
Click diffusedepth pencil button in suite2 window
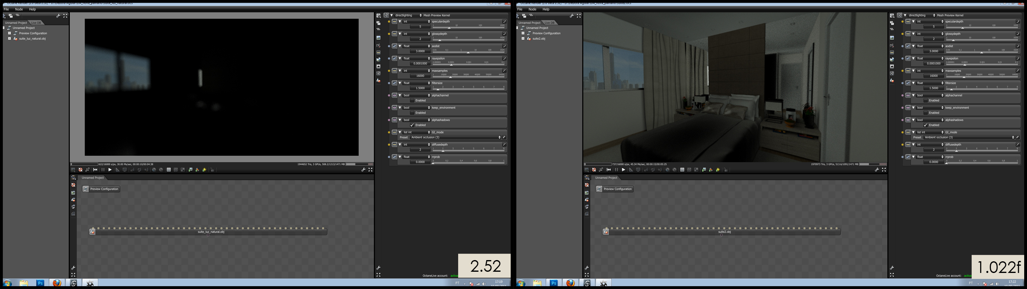point(1018,144)
